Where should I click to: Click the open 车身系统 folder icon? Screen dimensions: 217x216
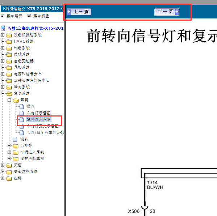point(9,94)
